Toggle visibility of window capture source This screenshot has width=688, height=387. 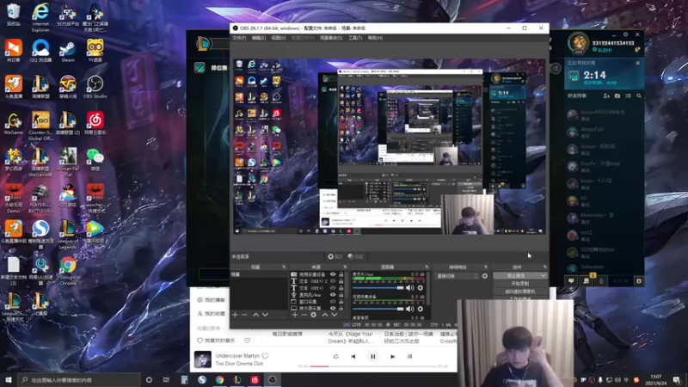[x=333, y=302]
